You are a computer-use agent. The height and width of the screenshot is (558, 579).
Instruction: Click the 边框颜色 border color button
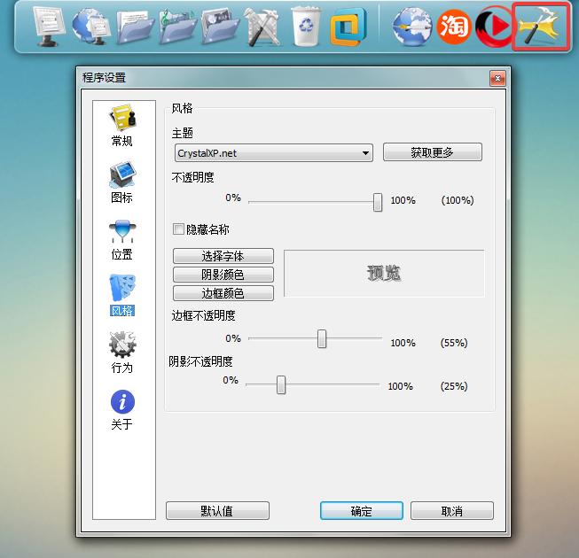coord(223,293)
